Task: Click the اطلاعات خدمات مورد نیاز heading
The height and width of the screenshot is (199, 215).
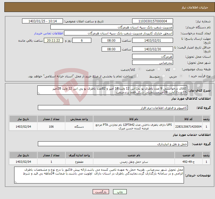Action: 192,135
